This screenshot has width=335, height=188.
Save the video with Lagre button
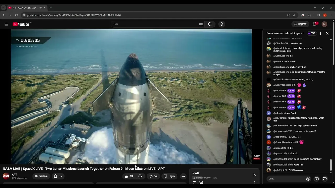[x=169, y=176]
